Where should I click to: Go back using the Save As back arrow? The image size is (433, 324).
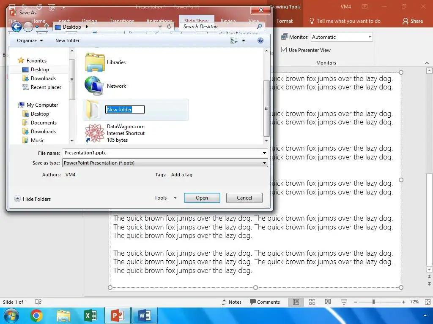[x=16, y=27]
